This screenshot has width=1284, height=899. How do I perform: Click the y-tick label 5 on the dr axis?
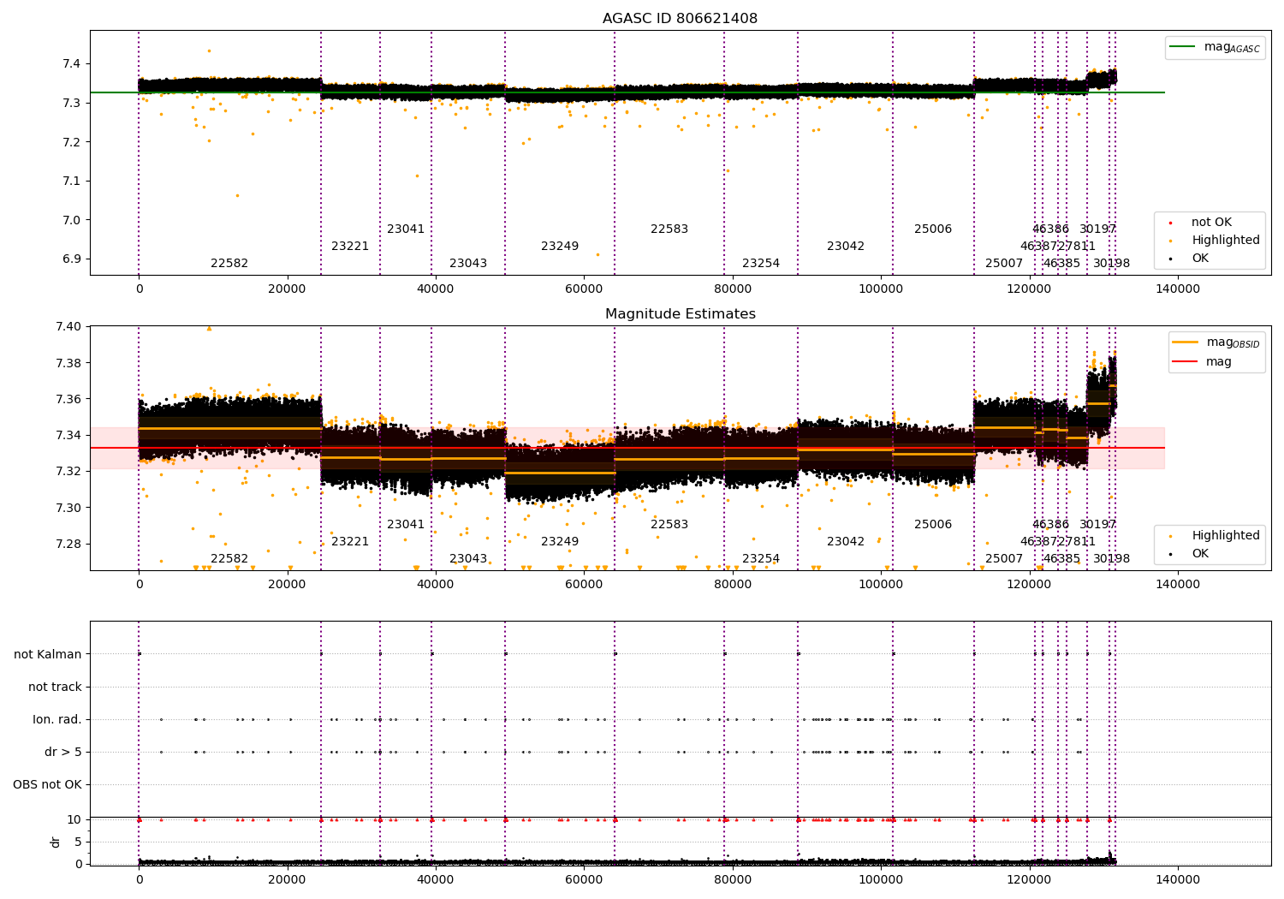coord(79,842)
